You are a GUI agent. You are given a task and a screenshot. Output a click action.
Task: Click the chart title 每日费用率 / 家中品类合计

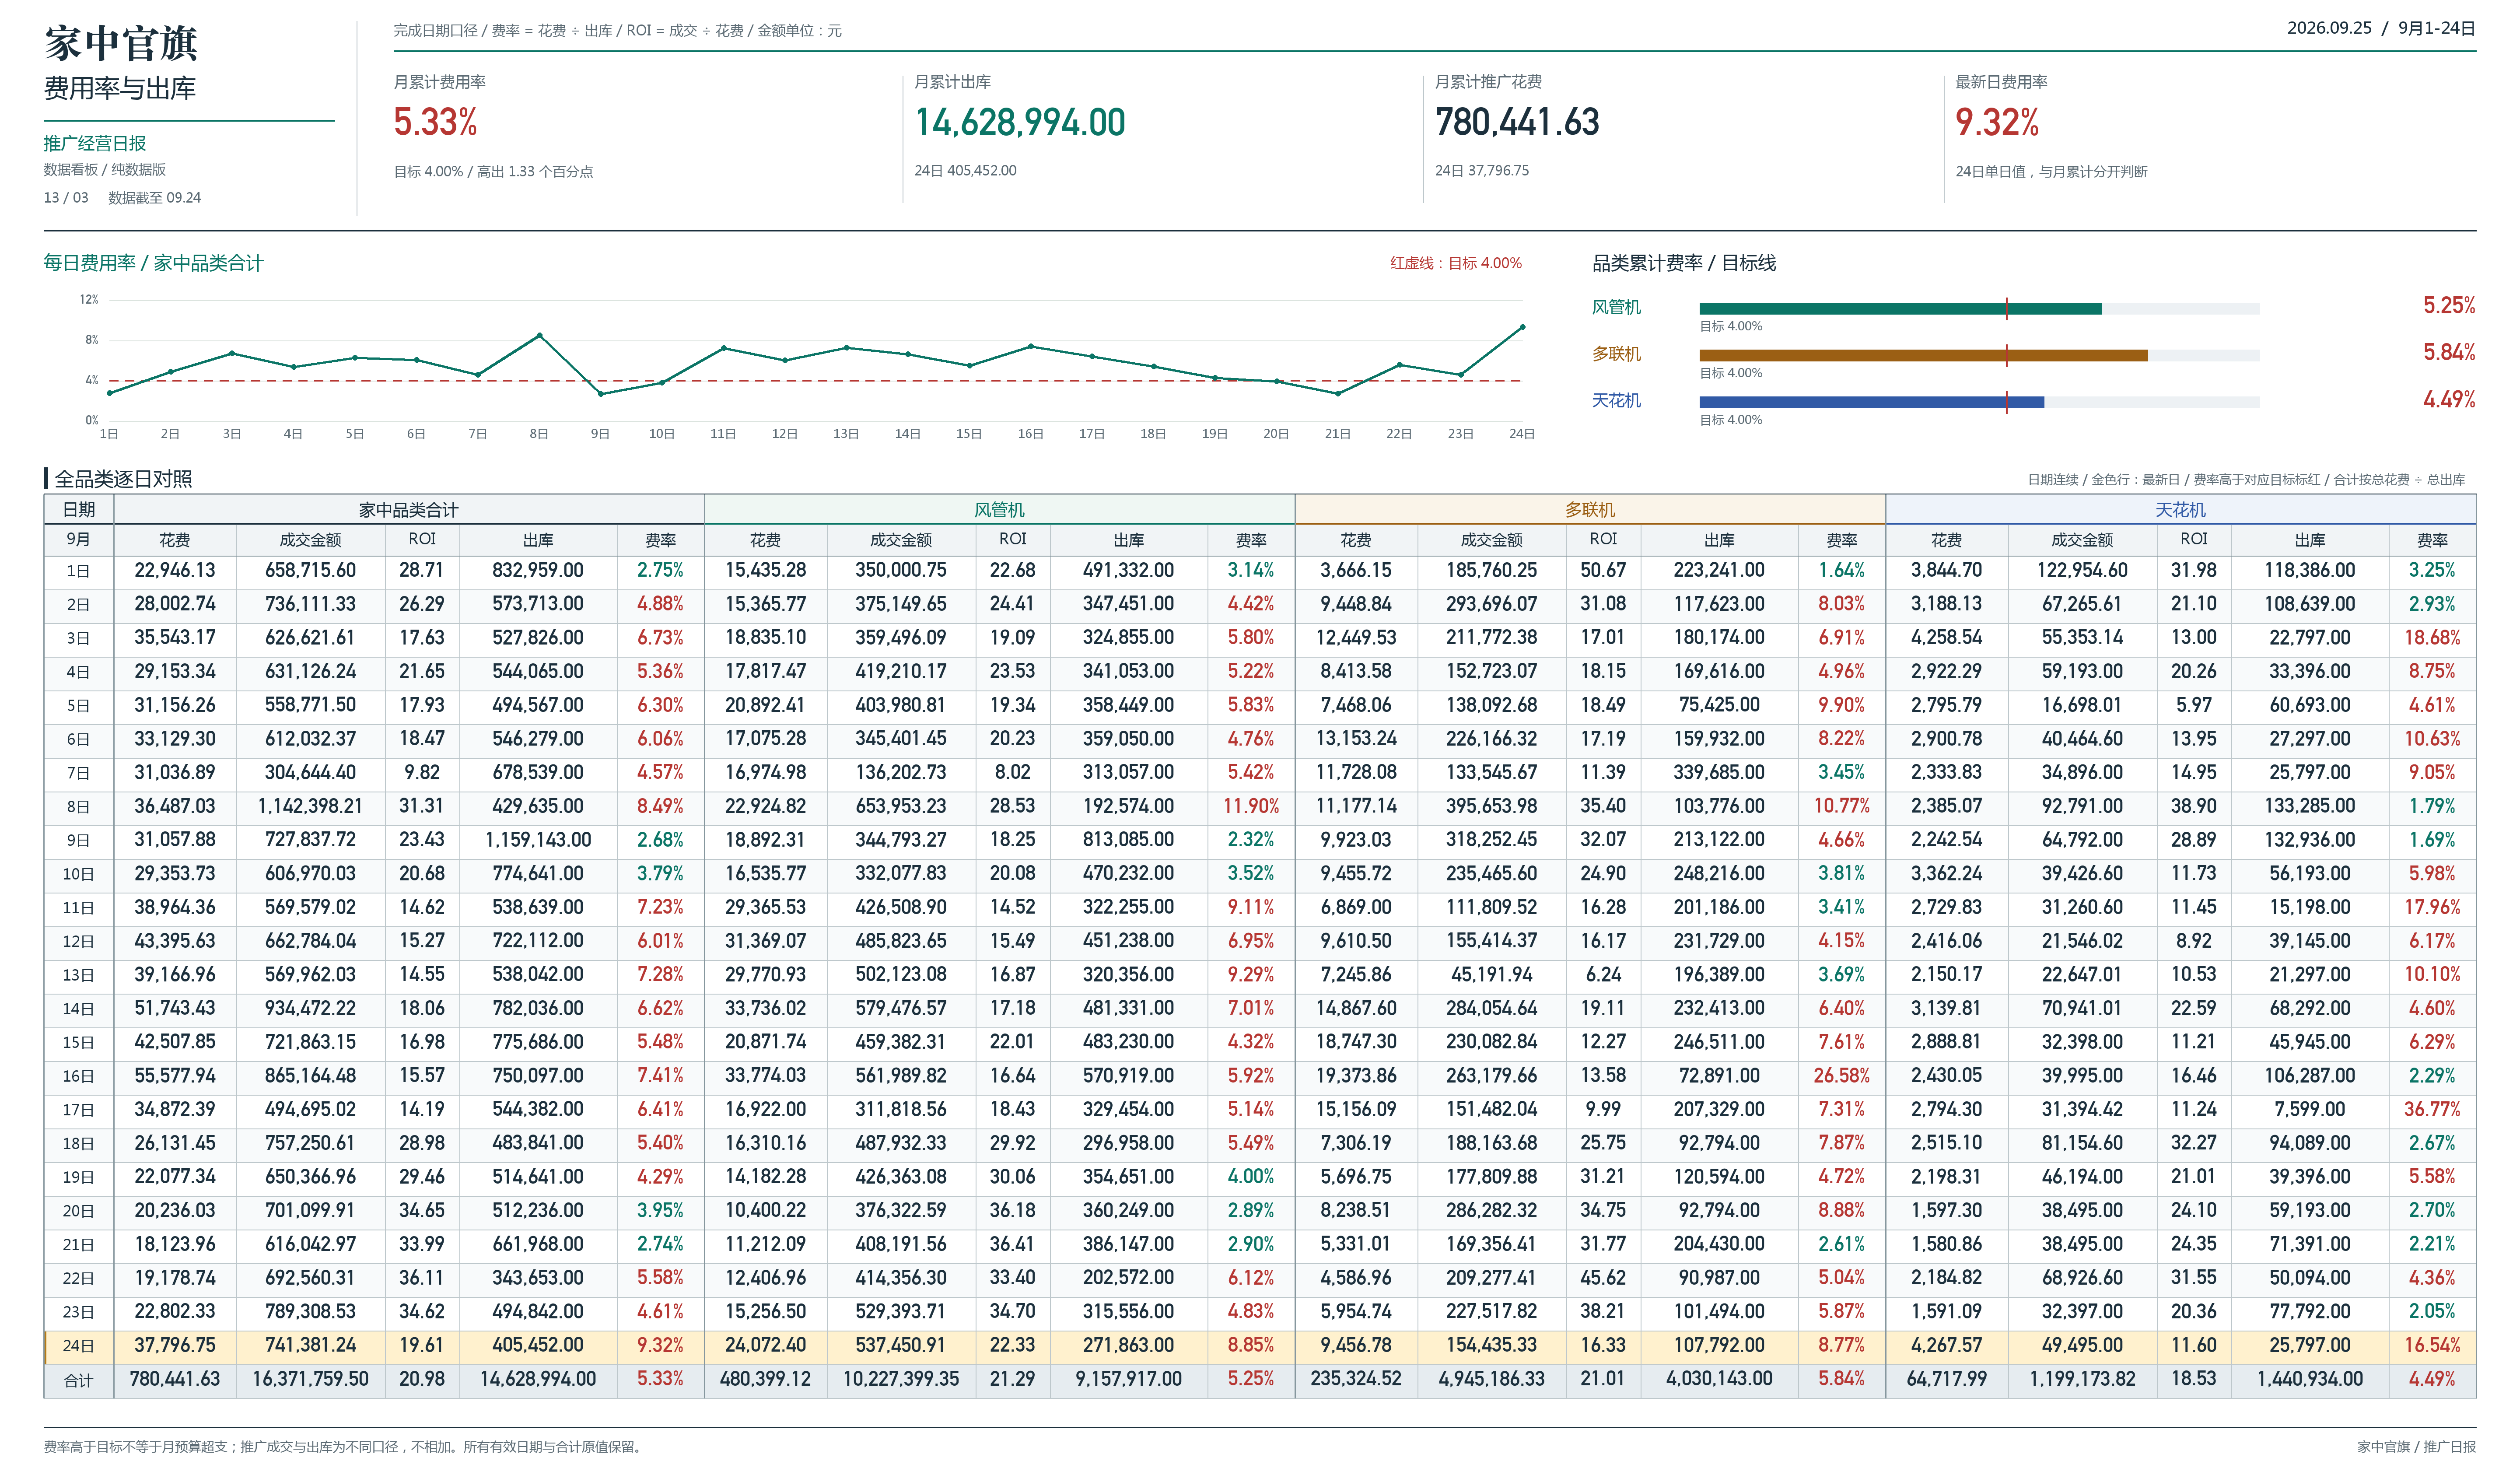(153, 263)
